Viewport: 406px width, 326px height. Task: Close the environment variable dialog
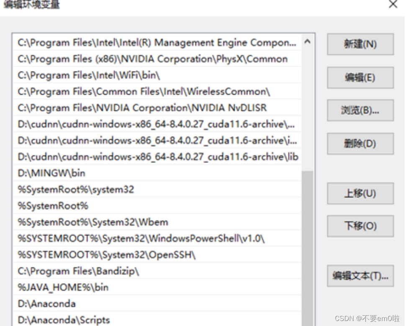point(393,4)
